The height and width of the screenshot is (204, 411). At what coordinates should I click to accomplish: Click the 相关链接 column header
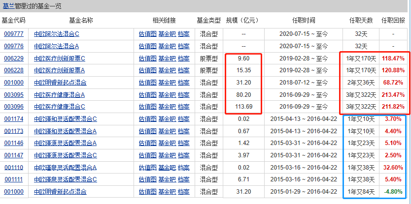click(164, 20)
